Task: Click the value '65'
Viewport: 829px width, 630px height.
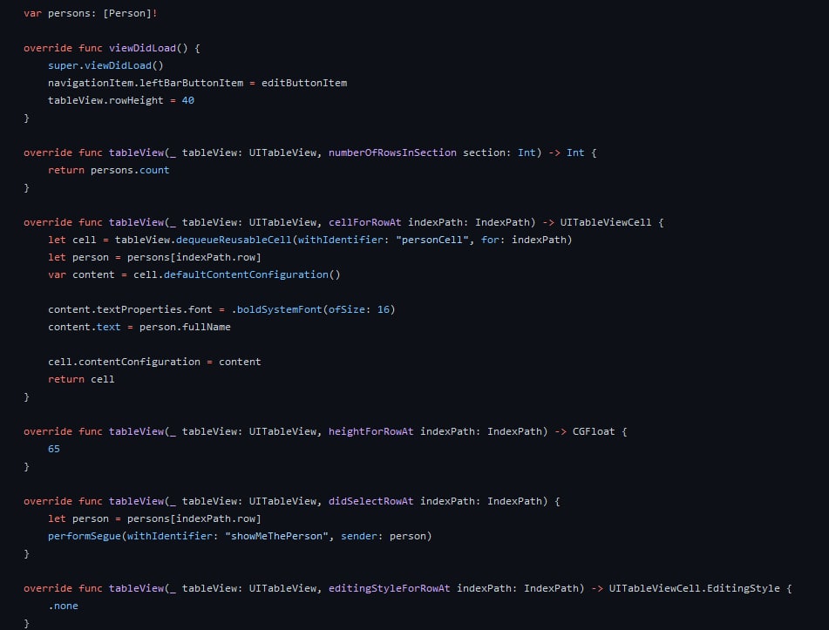Action: pyautogui.click(x=54, y=450)
